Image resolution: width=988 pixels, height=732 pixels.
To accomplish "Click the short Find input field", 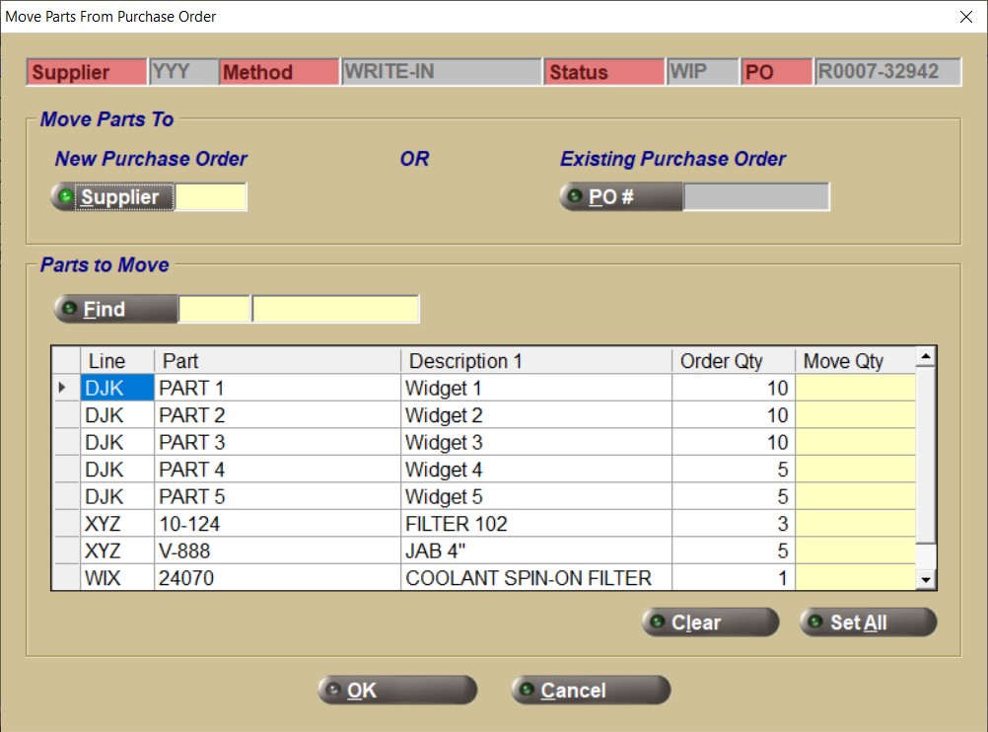I will pos(214,309).
